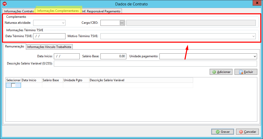Image resolution: width=263 pixels, height=139 pixels.
Task: Click the Excluir button
Action: coord(246,72)
